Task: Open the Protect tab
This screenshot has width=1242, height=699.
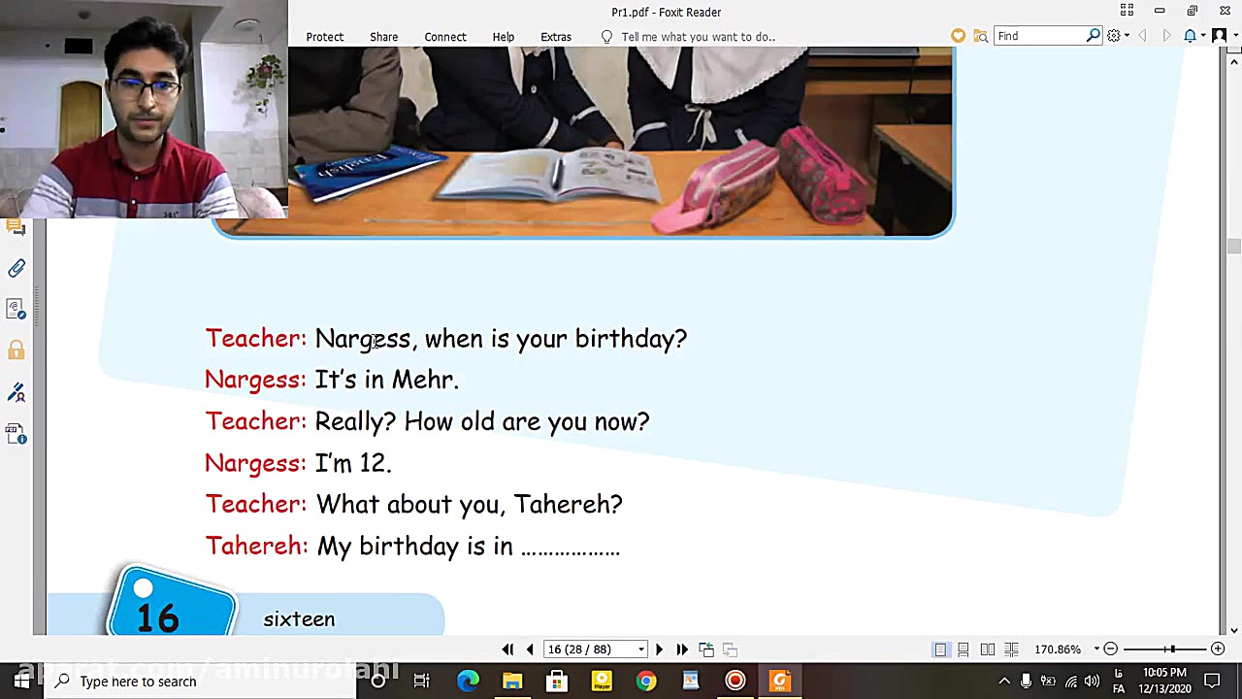Action: [x=325, y=37]
